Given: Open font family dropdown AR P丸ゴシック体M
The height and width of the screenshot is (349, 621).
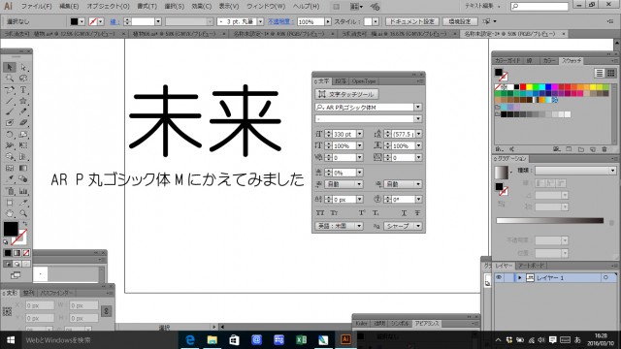Looking at the screenshot, I should [418, 108].
